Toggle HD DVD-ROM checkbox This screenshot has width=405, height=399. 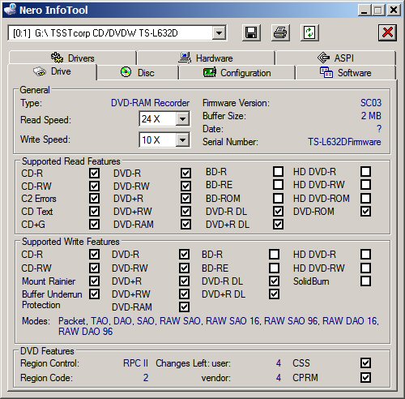click(x=365, y=198)
